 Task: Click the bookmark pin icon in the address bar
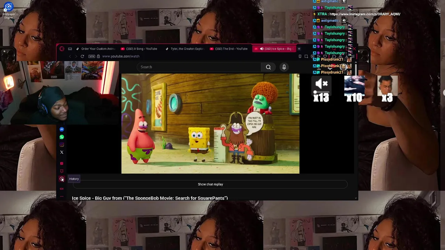300,56
